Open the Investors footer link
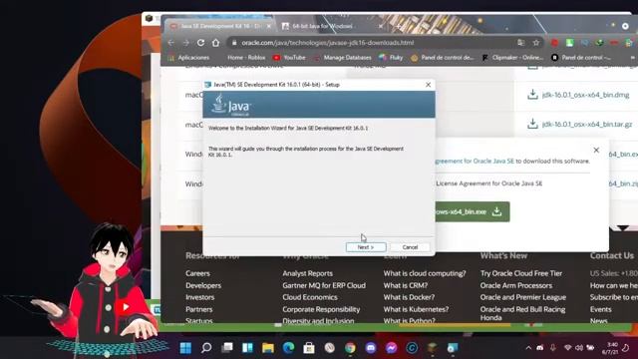This screenshot has width=638, height=359. 199,297
